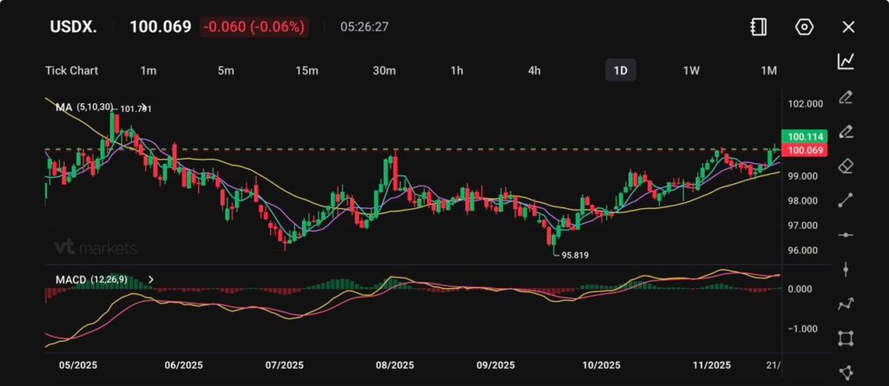Select the rectangle shape drawing tool
Screen dimensions: 889x386
point(846,338)
